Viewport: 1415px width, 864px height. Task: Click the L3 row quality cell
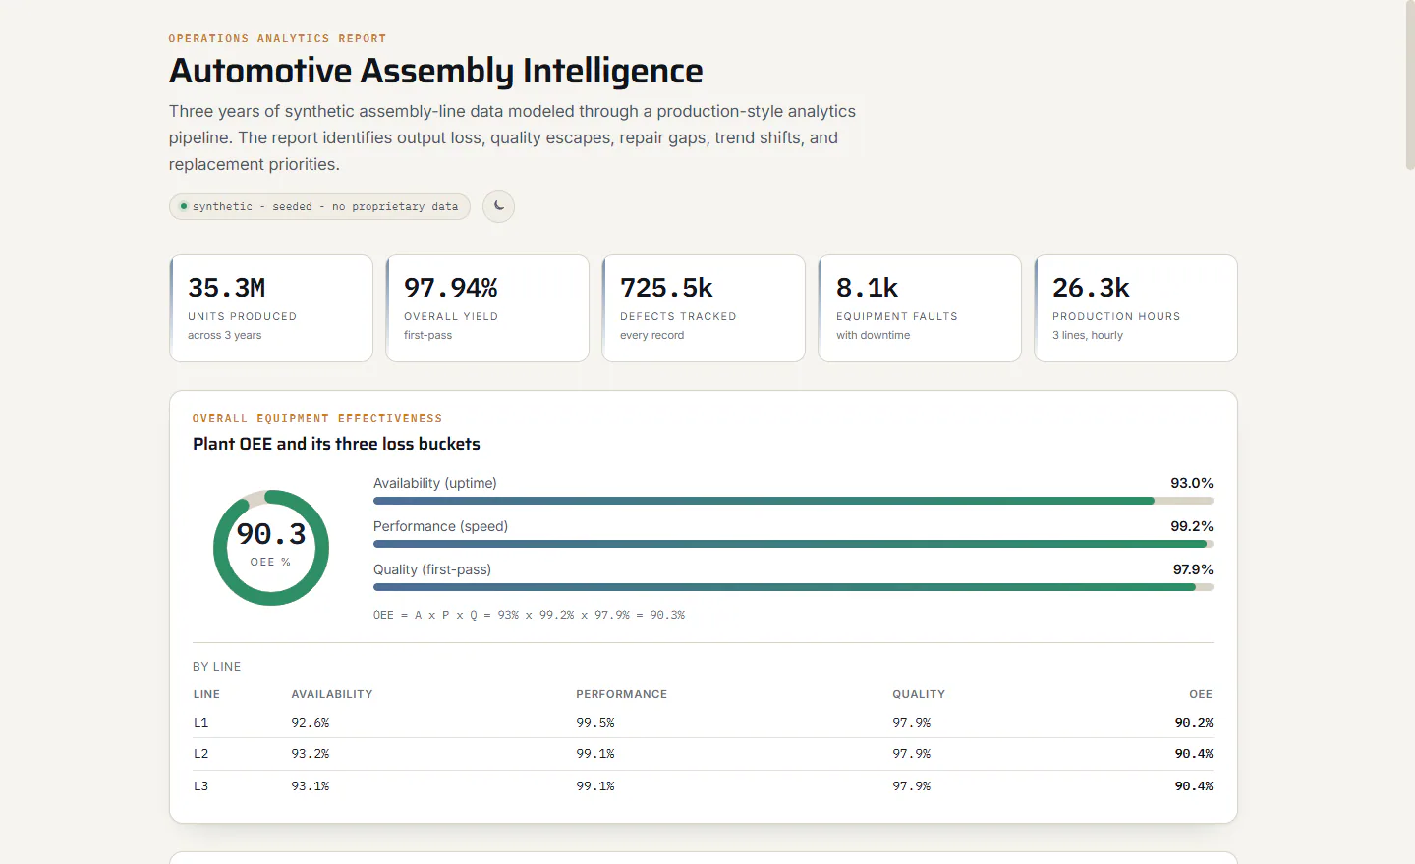tap(912, 786)
